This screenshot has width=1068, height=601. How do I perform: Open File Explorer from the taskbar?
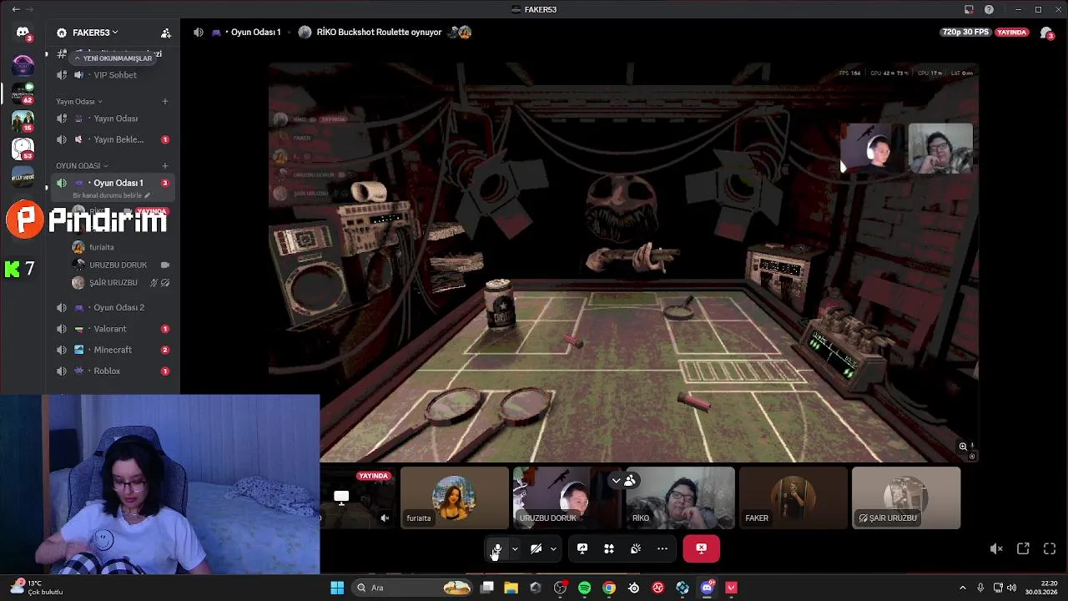point(511,588)
